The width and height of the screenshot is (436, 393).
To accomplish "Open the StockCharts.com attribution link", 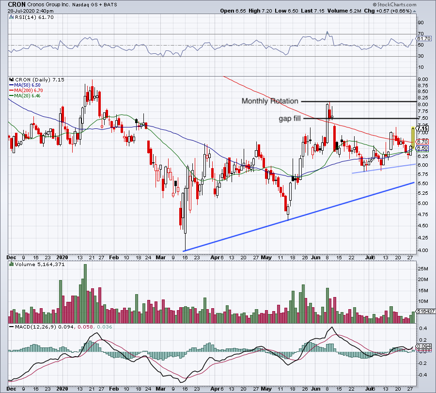I will (397, 4).
